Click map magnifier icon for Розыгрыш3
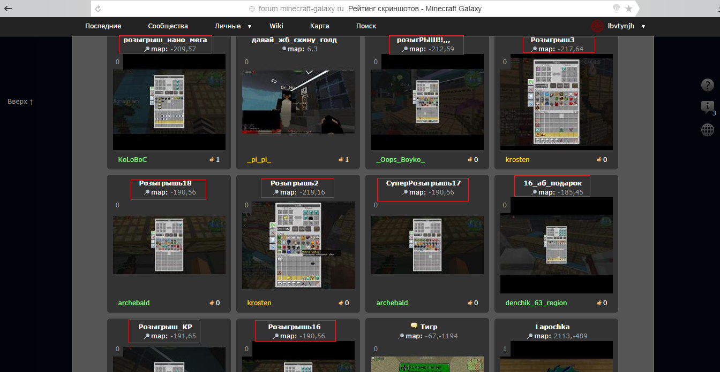The height and width of the screenshot is (372, 720). pos(534,49)
